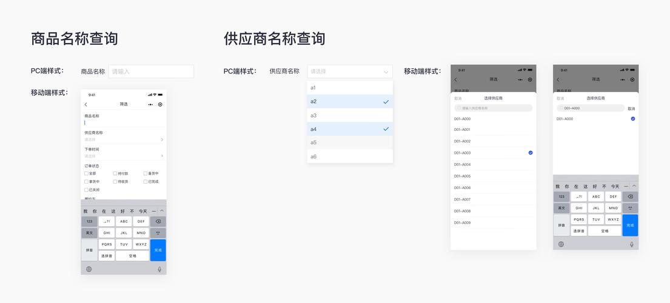Tap emoji key on right phone keyboard

(630, 208)
